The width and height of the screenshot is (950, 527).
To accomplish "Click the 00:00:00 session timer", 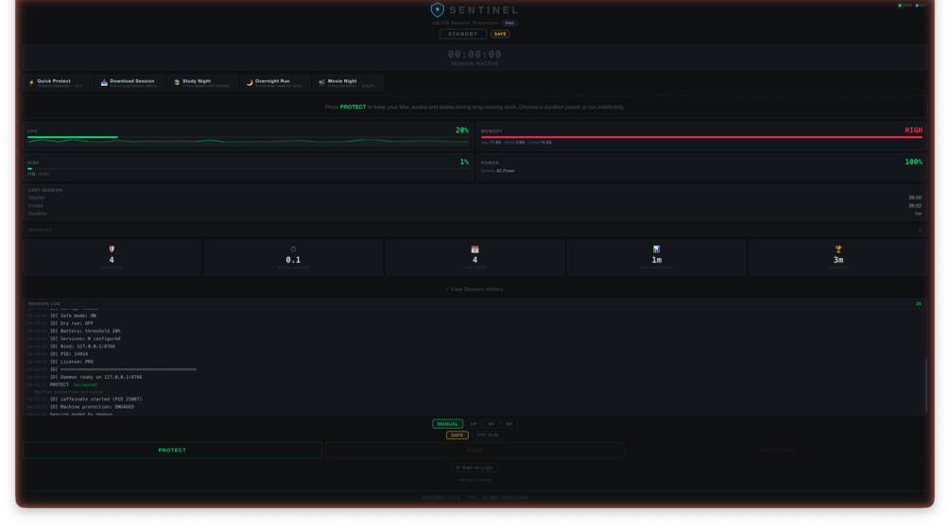I will coord(475,55).
